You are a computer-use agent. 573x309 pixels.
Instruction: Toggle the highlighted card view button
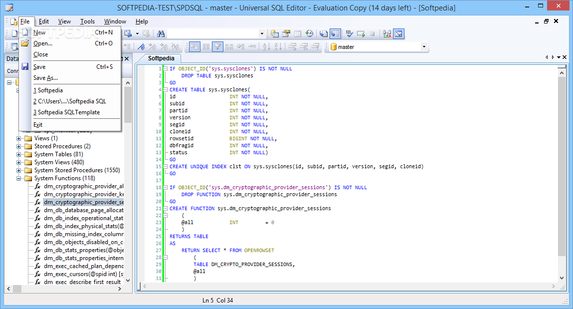click(195, 47)
